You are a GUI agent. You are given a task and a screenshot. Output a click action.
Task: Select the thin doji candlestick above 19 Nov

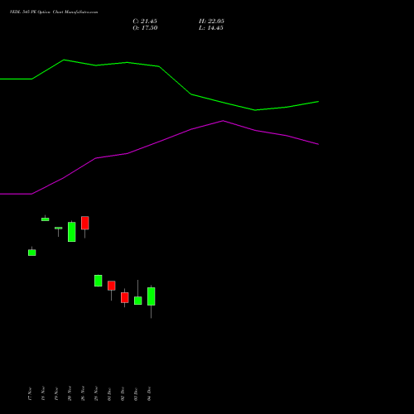[58, 229]
